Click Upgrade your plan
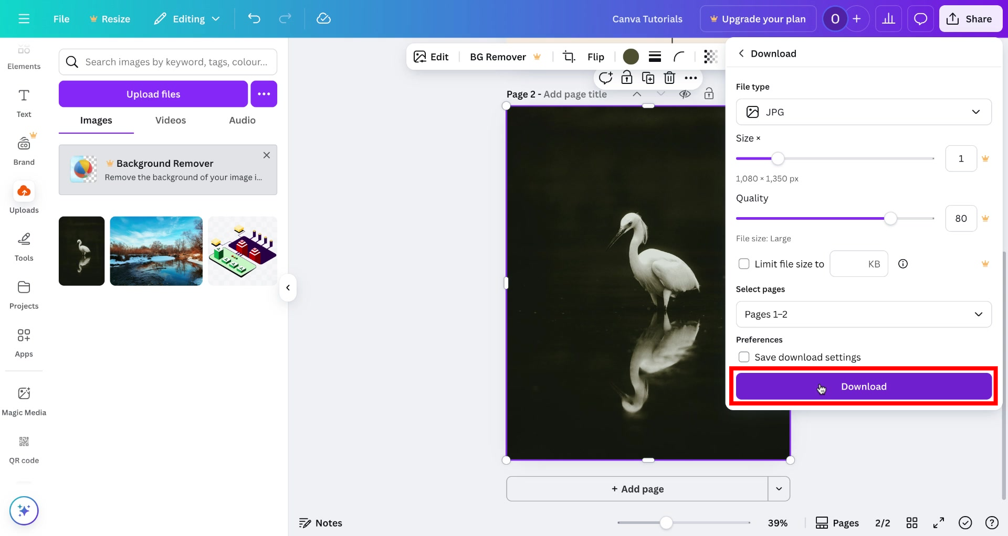Viewport: 1008px width, 536px height. pyautogui.click(x=758, y=18)
